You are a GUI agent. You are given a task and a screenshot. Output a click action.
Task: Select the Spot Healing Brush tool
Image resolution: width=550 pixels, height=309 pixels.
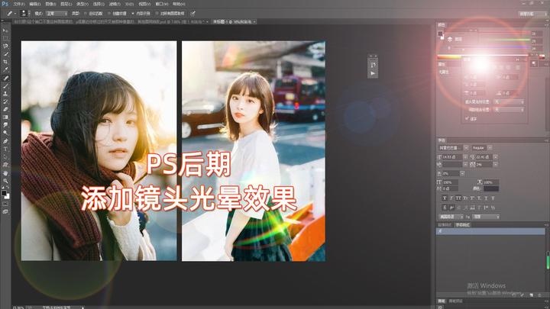pyautogui.click(x=5, y=78)
